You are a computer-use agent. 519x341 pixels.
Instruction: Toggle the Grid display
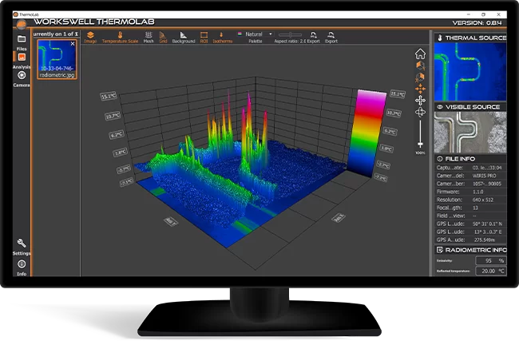click(163, 37)
